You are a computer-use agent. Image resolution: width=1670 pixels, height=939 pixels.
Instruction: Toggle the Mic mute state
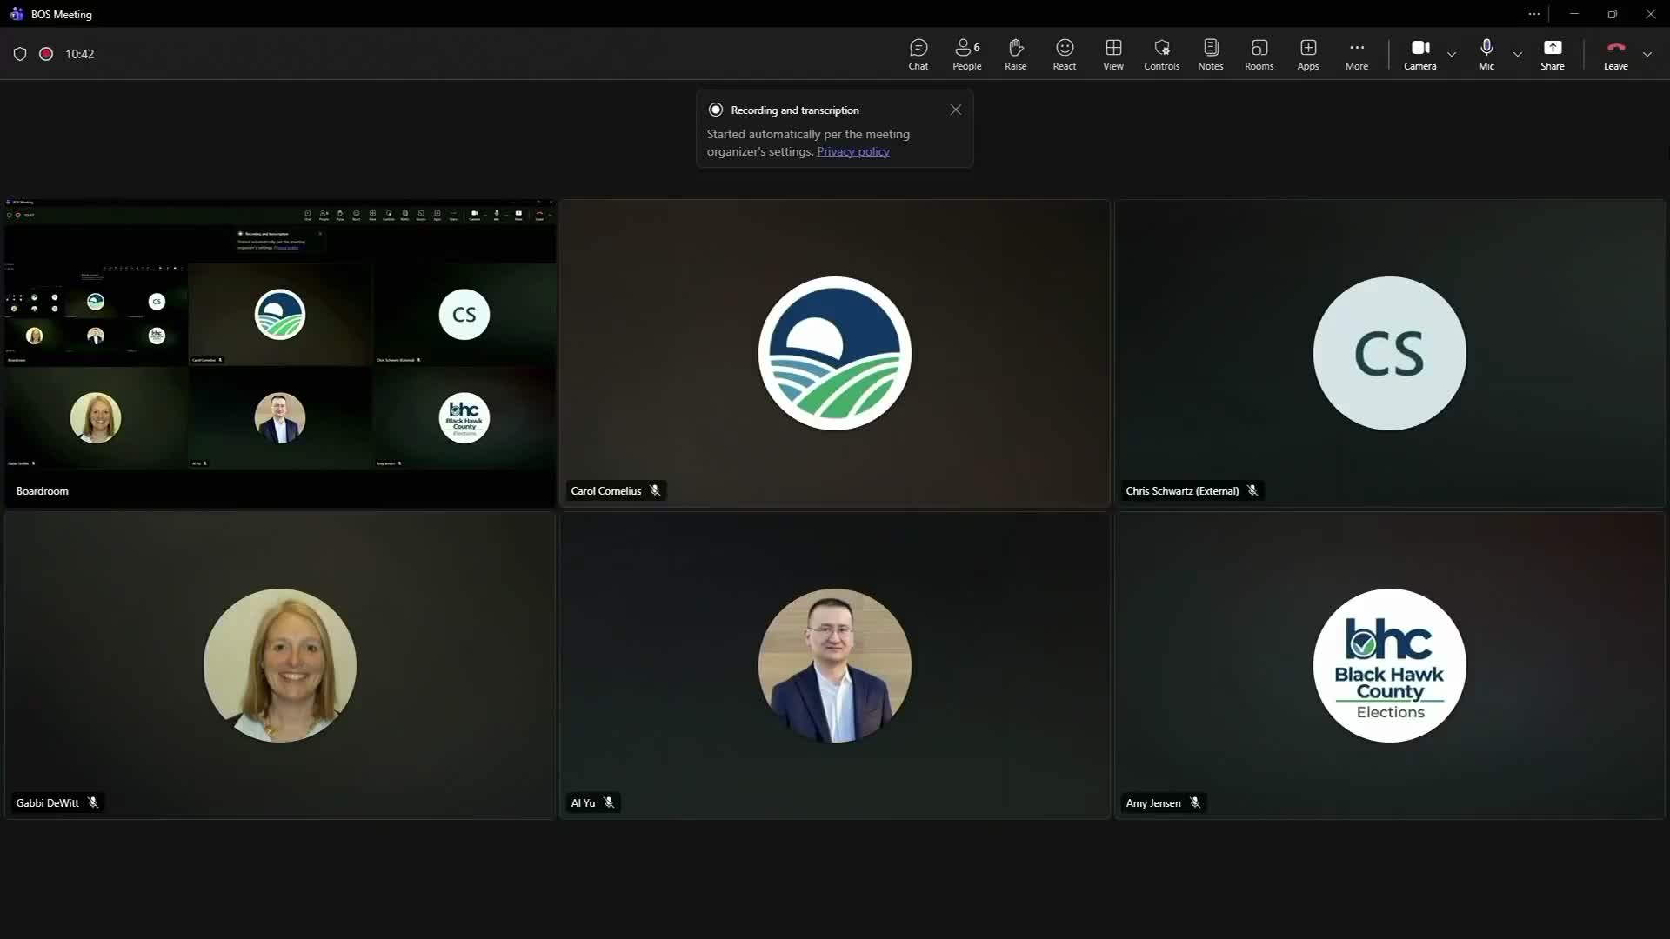[1486, 54]
